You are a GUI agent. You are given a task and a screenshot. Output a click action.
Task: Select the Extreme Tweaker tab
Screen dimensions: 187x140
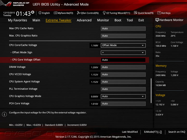(x=58, y=20)
